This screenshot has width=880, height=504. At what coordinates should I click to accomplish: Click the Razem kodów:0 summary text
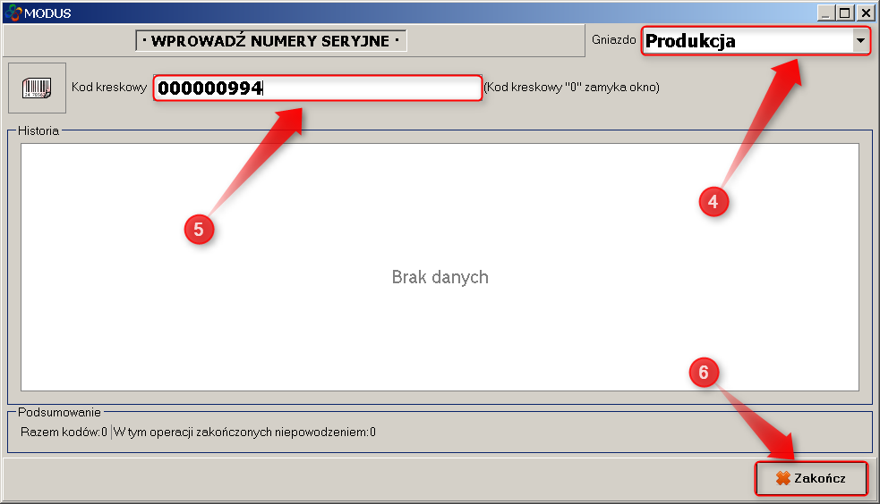64,433
